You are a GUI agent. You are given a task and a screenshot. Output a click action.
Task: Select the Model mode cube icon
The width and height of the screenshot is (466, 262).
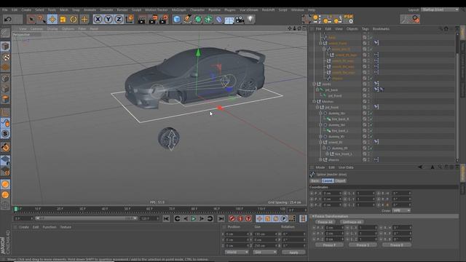5,47
